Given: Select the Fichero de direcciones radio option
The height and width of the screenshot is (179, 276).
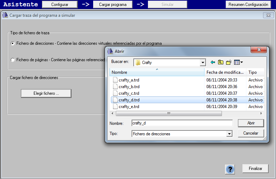Looking at the screenshot, I should pyautogui.click(x=13, y=43).
